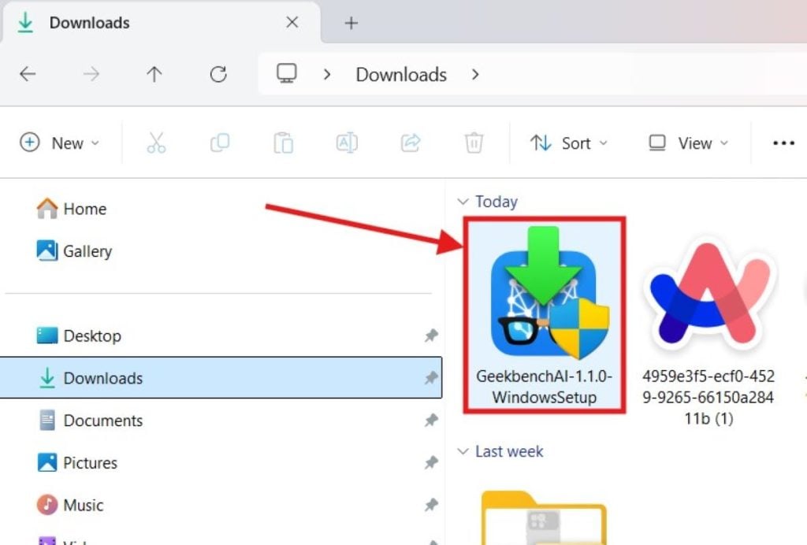807x545 pixels.
Task: Select the GeekbenchAI-1.1.0-WindowsSetup installer icon
Action: (549, 293)
